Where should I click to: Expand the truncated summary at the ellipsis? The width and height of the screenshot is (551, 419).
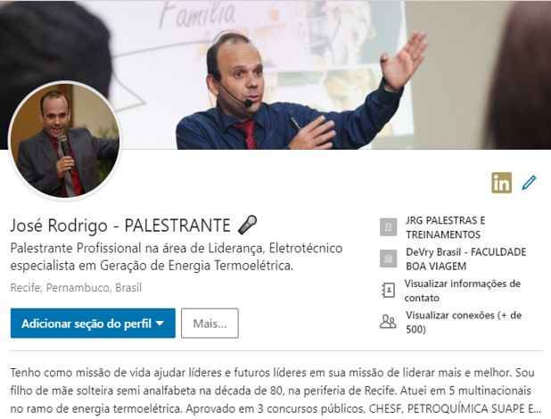pos(536,409)
